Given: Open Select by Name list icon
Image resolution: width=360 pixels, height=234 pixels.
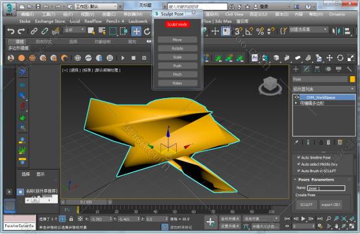Looking at the screenshot, I should [102, 31].
